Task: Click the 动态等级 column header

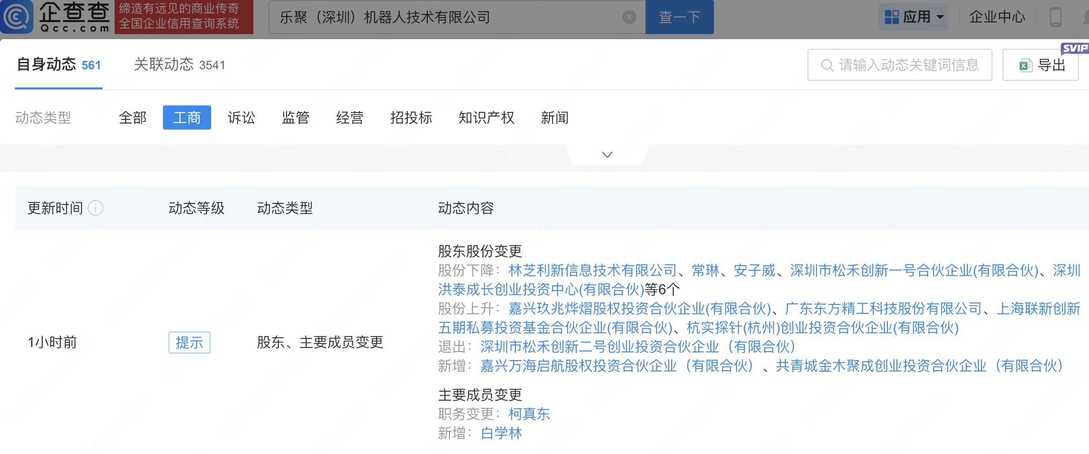Action: [197, 208]
